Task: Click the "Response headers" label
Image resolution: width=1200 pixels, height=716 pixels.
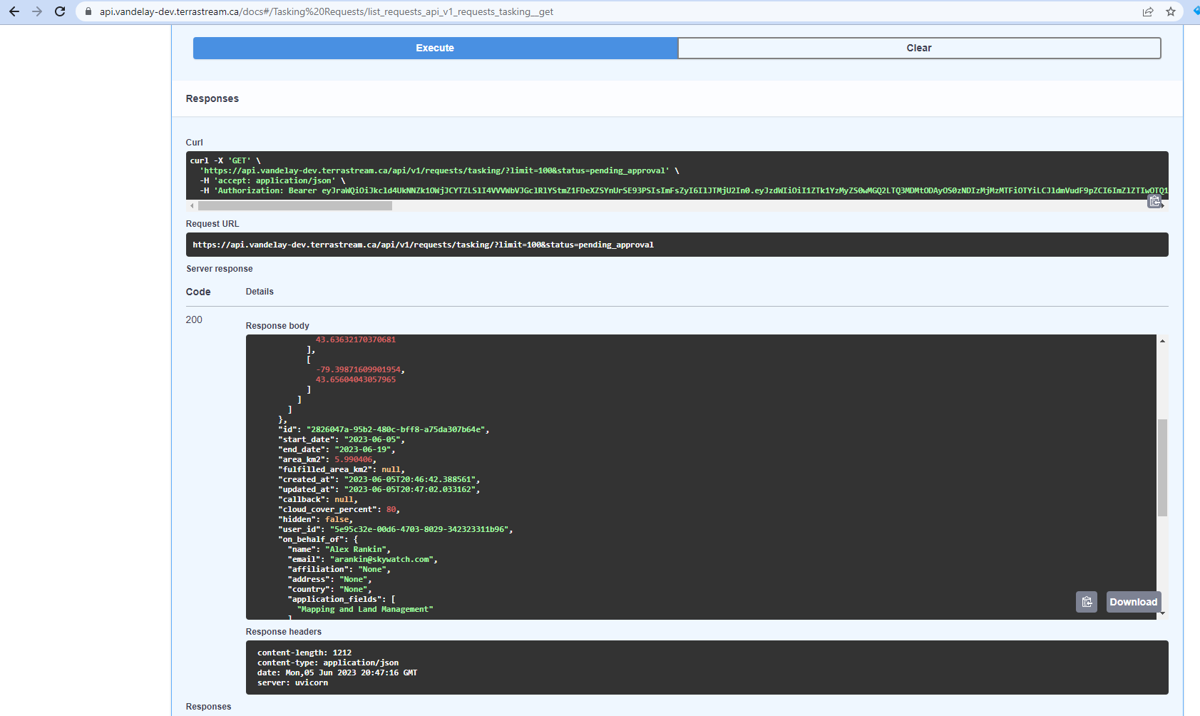Action: click(x=284, y=632)
